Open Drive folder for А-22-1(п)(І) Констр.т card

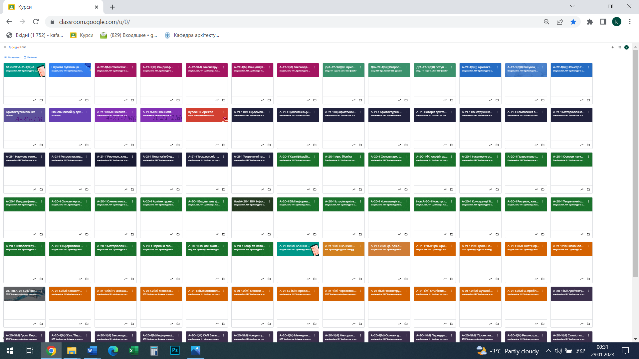[588, 100]
